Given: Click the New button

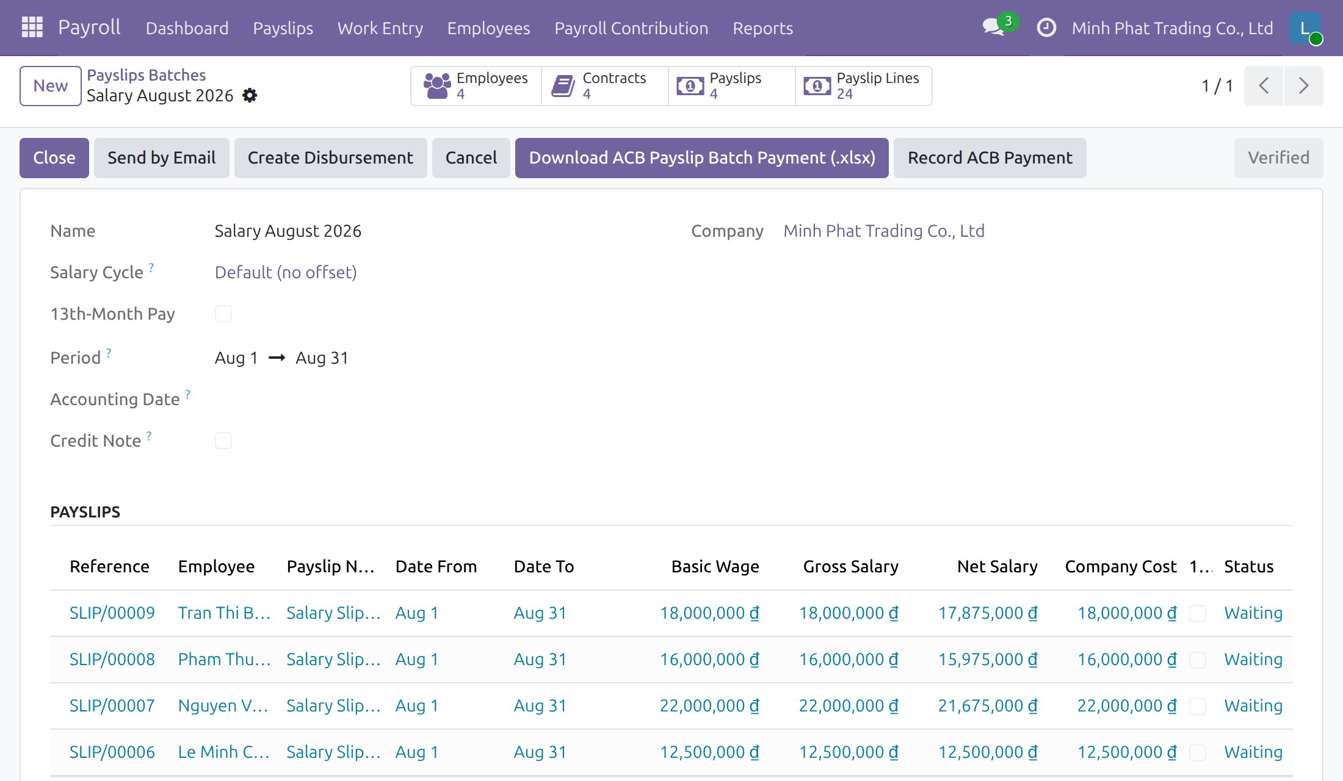Looking at the screenshot, I should (x=51, y=86).
